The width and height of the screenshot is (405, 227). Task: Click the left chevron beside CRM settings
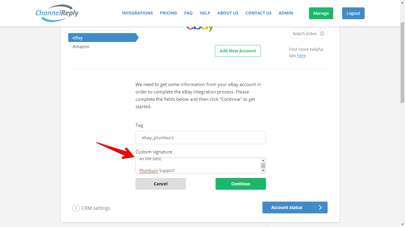pyautogui.click(x=76, y=208)
